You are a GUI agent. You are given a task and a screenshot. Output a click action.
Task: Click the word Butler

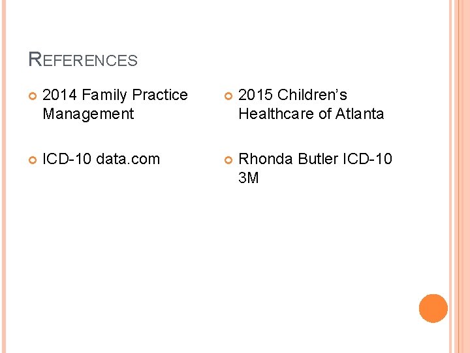(318, 159)
